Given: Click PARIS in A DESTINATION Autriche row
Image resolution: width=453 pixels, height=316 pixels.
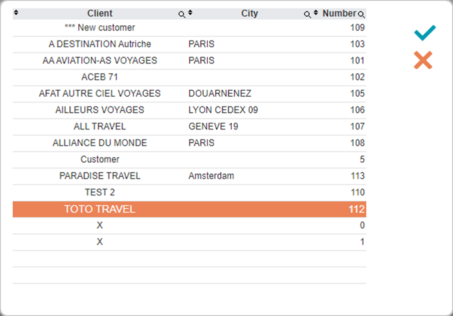Looking at the screenshot, I should (x=201, y=44).
